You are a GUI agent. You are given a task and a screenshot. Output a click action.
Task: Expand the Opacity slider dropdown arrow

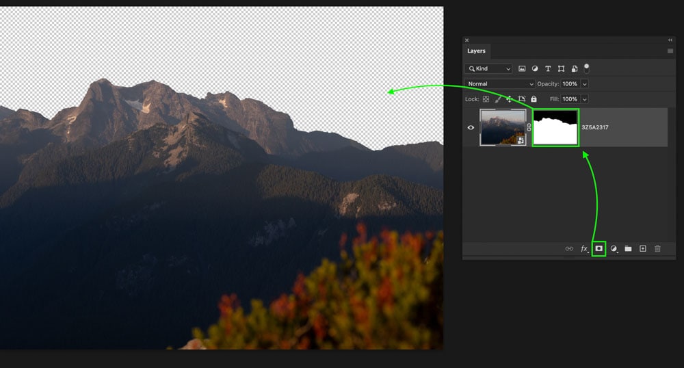(x=585, y=83)
